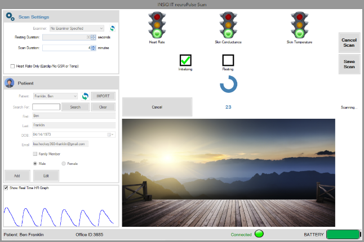Click the Skin Temperature traffic light
Image resolution: width=364 pixels, height=242 pixels.
tap(299, 25)
